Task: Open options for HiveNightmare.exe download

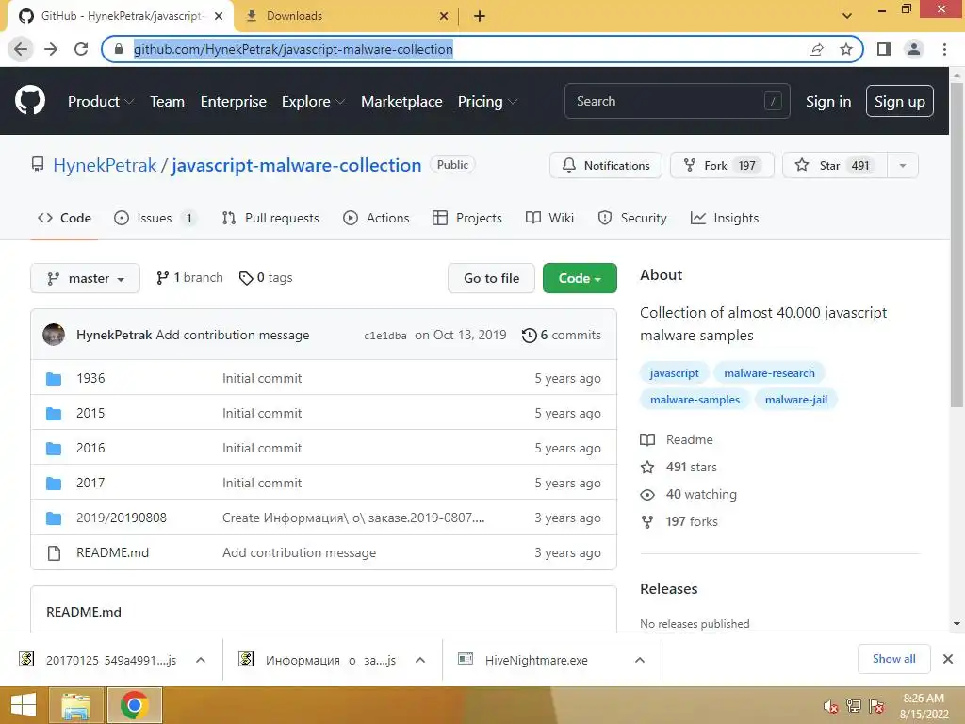Action: pos(640,660)
